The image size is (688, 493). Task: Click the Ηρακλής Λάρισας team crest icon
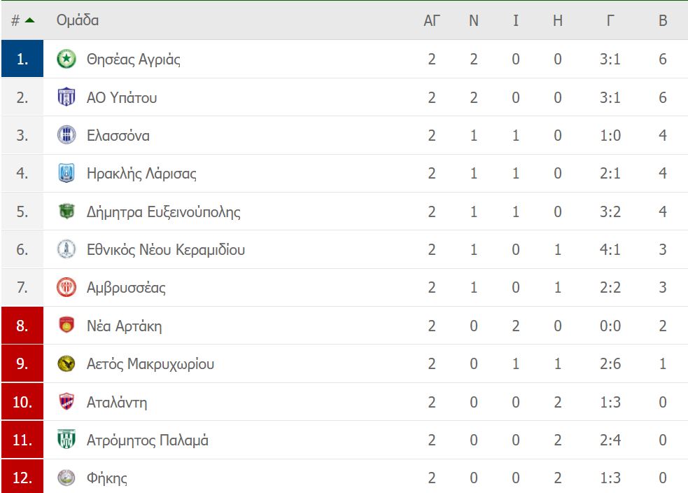coord(66,173)
